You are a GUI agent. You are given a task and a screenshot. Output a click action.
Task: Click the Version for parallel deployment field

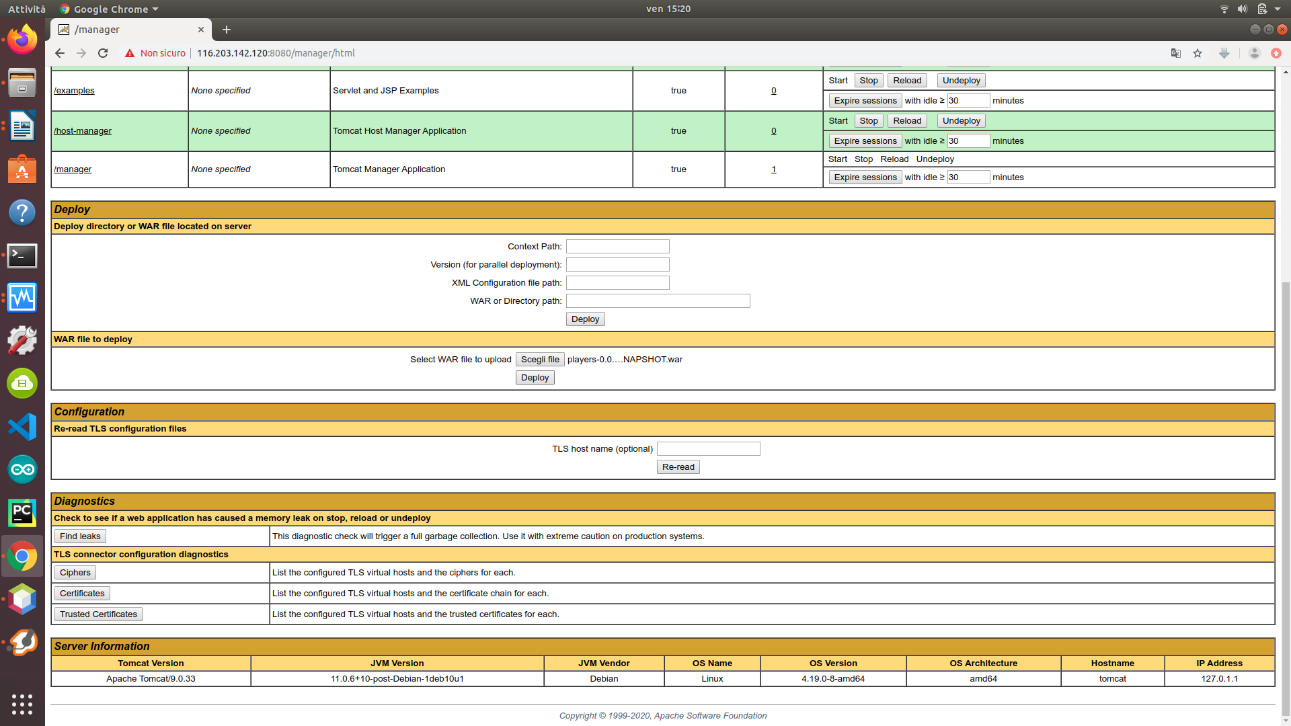618,265
